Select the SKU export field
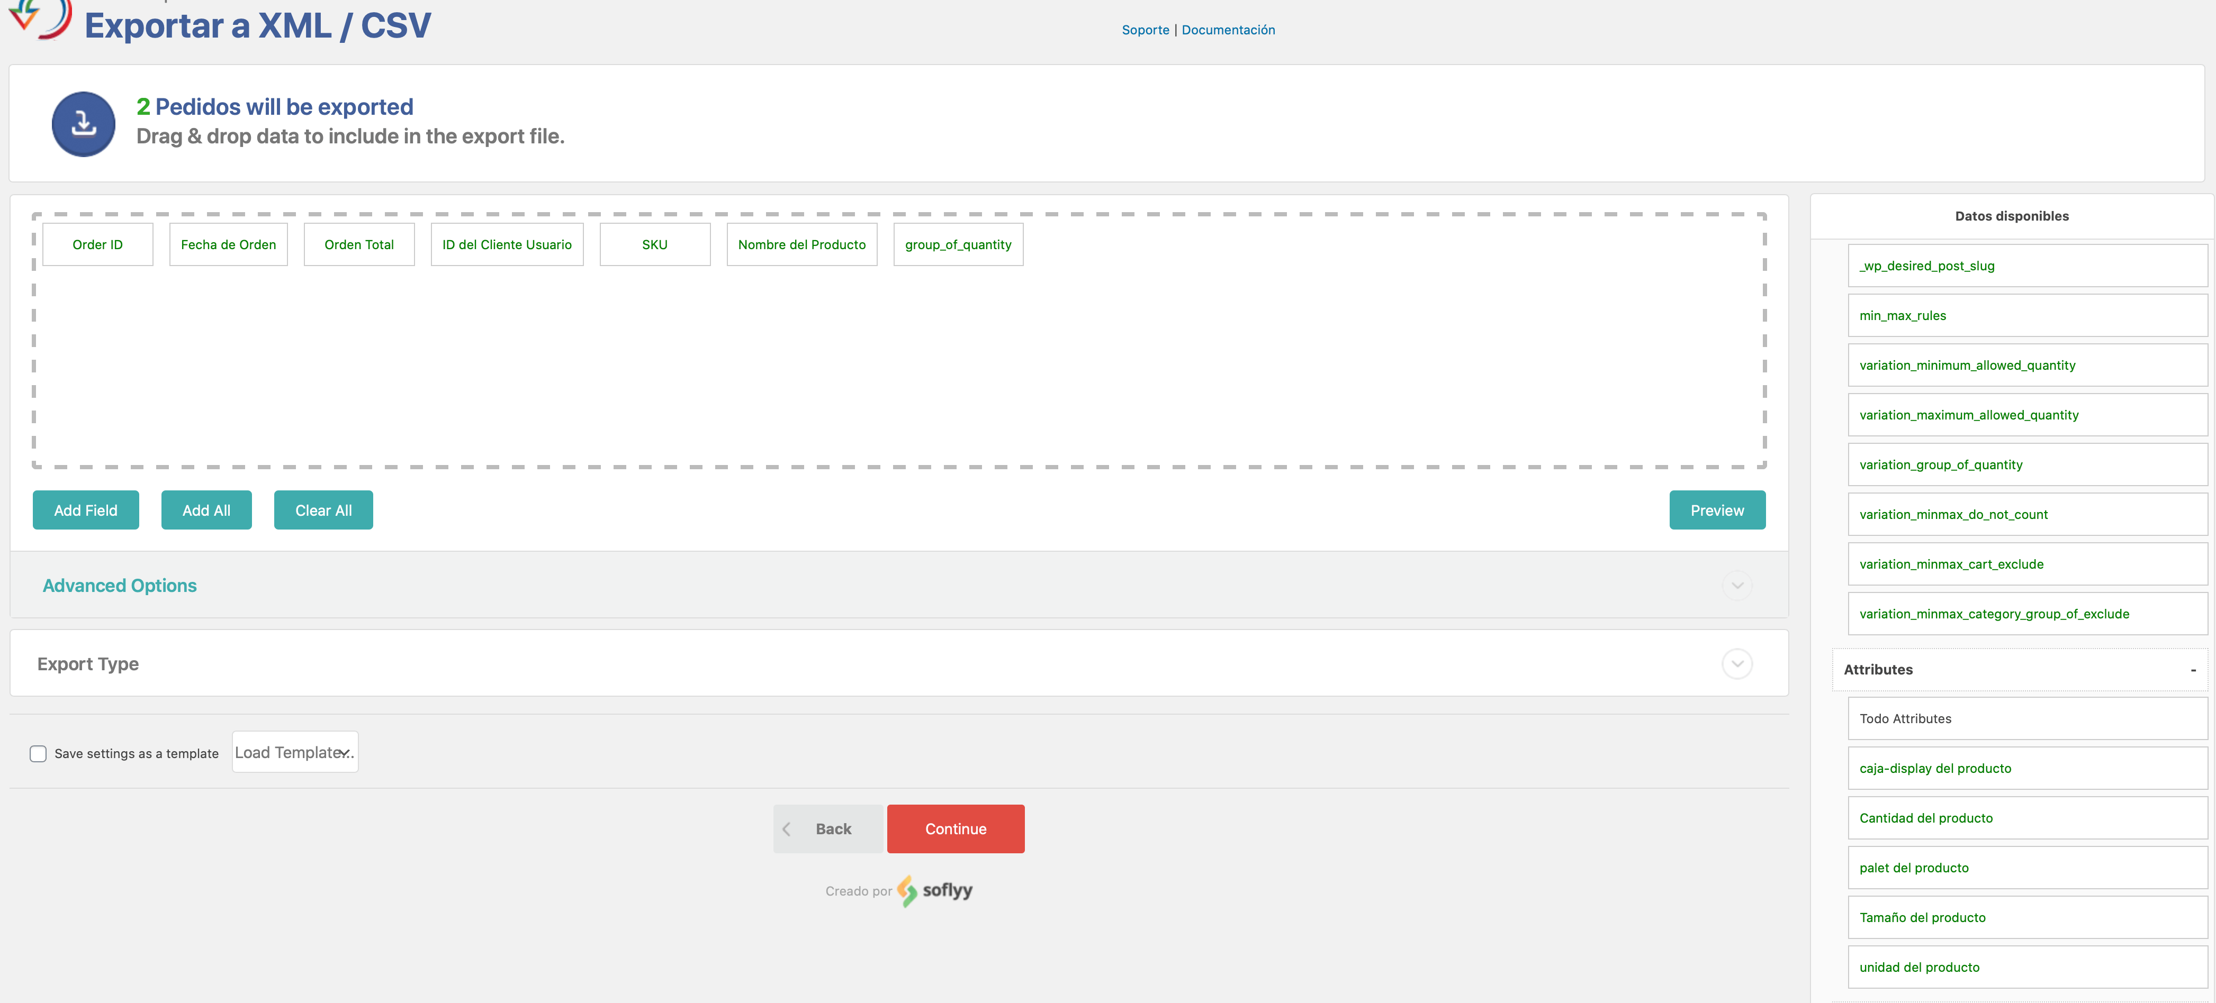The width and height of the screenshot is (2216, 1003). pyautogui.click(x=655, y=245)
